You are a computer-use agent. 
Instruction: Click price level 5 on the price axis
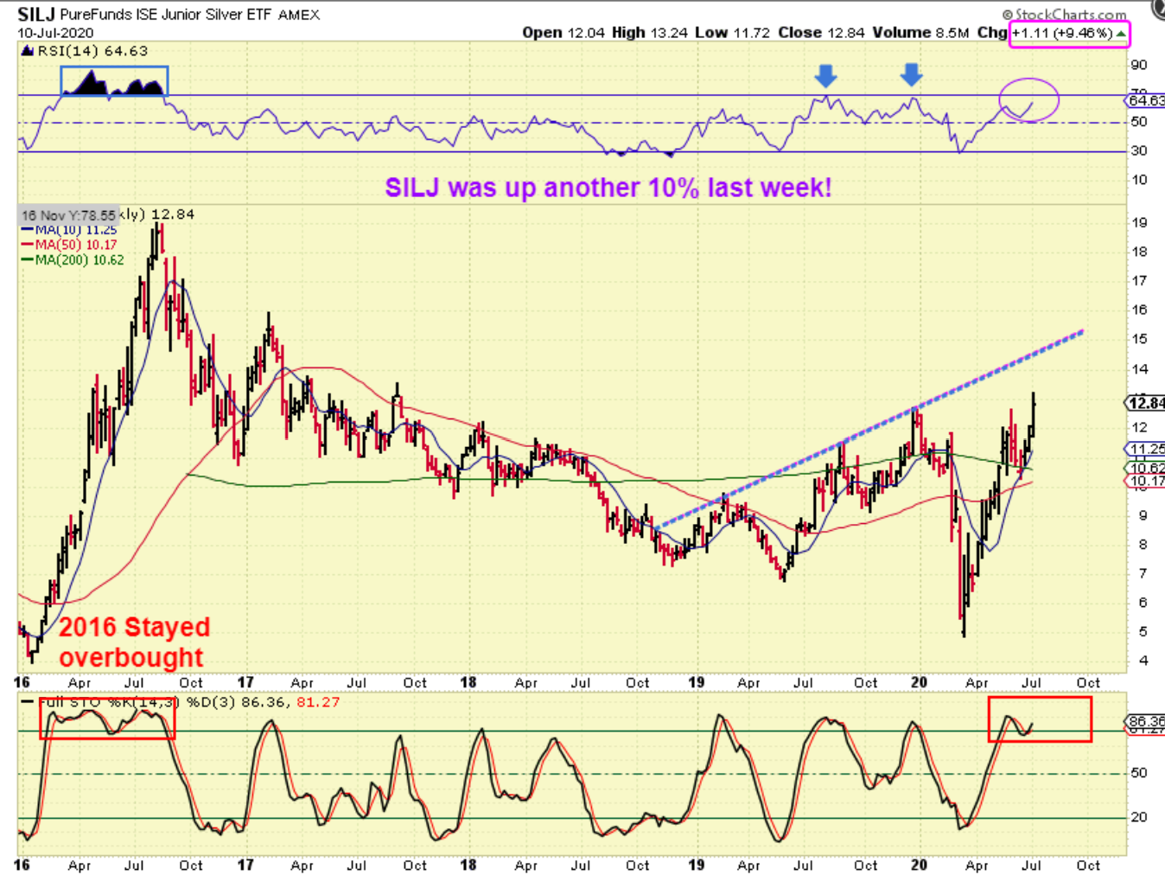(x=1143, y=632)
